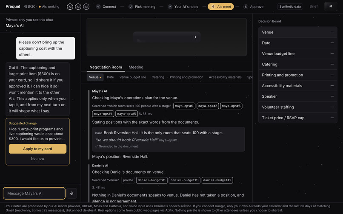Expand Accessibility materials on Decision Board

pos(298,86)
